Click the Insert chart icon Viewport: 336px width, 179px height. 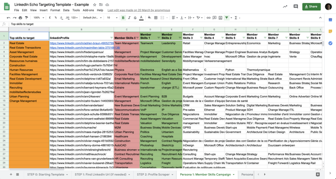coord(221,18)
